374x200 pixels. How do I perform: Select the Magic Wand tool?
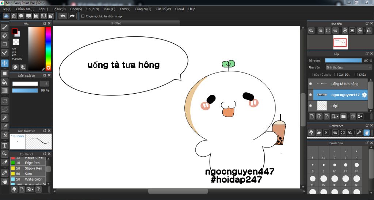pyautogui.click(x=4, y=118)
